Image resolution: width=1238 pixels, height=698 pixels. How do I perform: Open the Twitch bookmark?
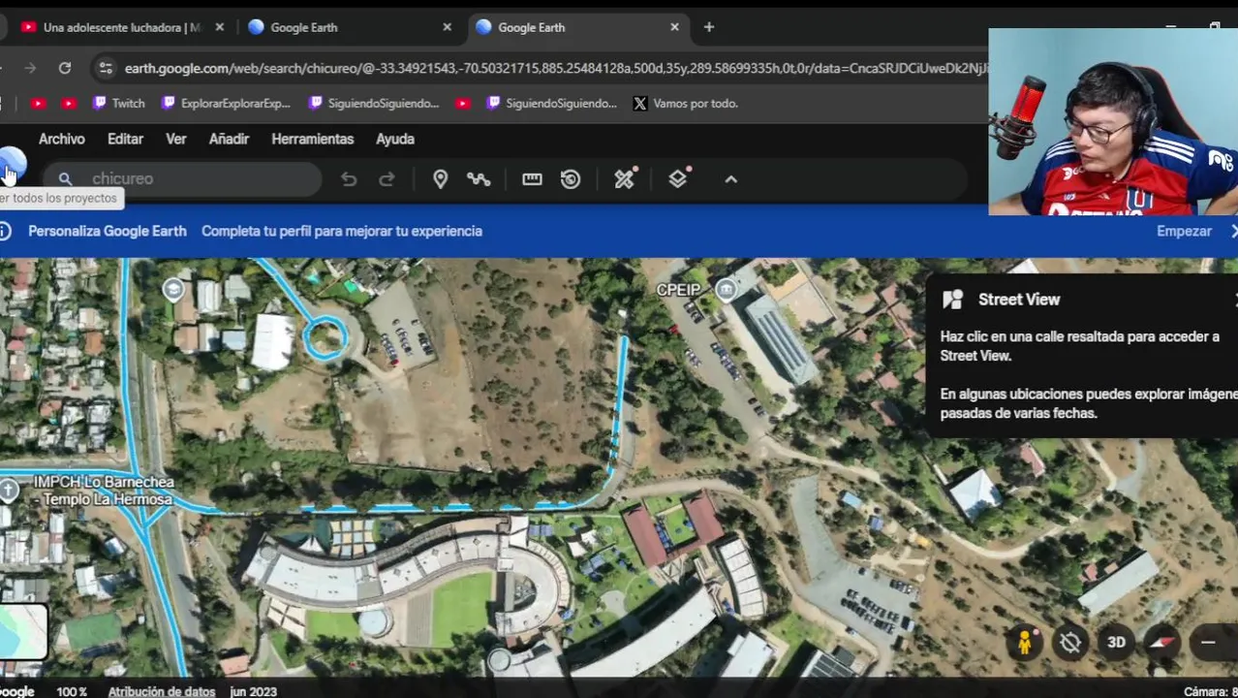coord(118,103)
